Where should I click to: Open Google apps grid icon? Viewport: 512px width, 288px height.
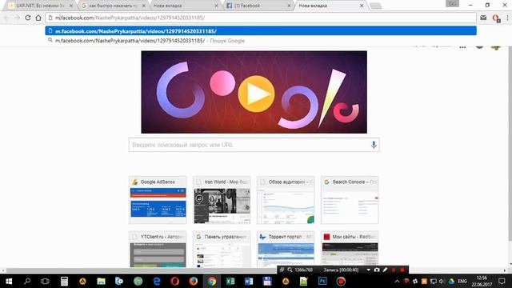tap(462, 46)
